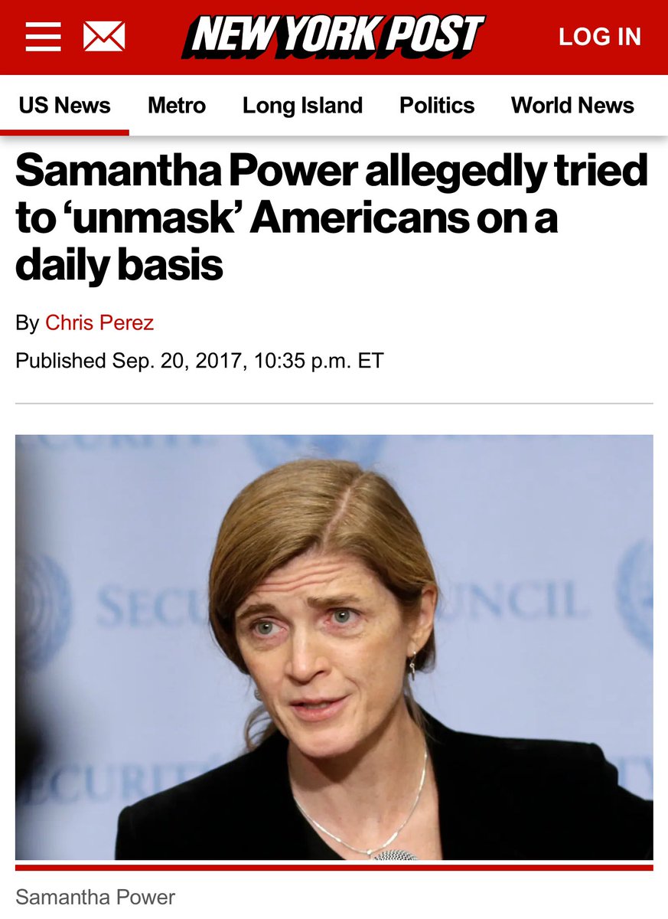Click the gray divider line above the photo
The image size is (668, 919).
[334, 403]
